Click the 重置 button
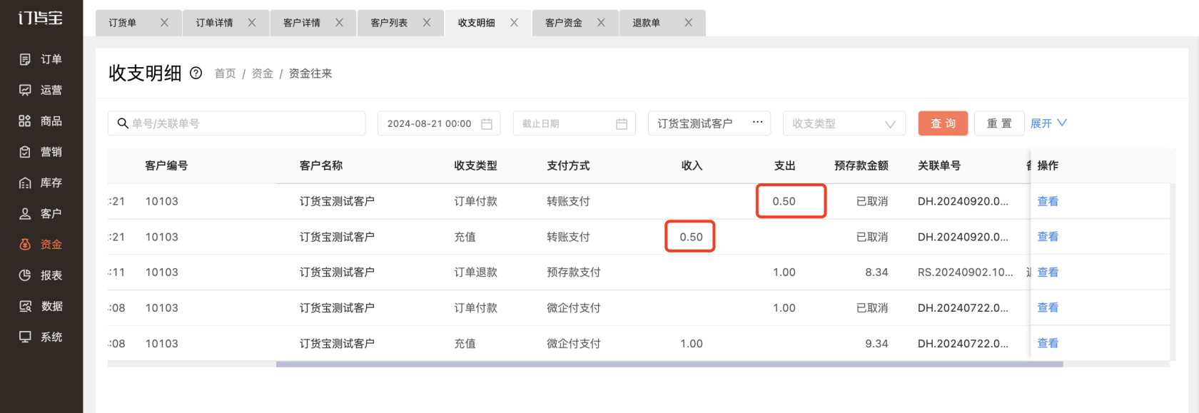 coord(999,123)
